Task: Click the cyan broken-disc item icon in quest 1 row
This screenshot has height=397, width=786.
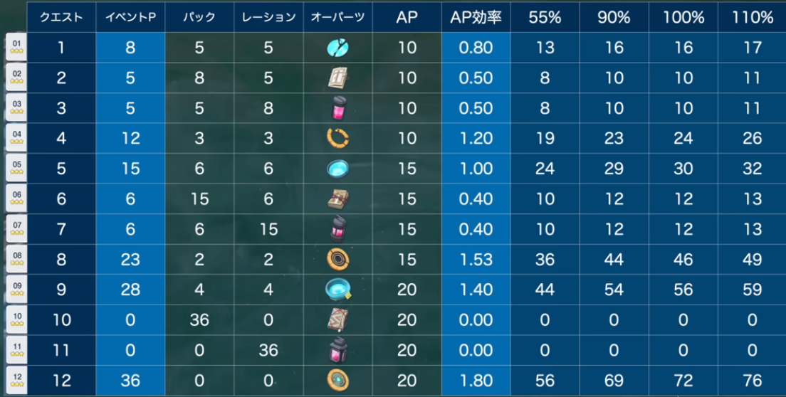Action: (337, 48)
